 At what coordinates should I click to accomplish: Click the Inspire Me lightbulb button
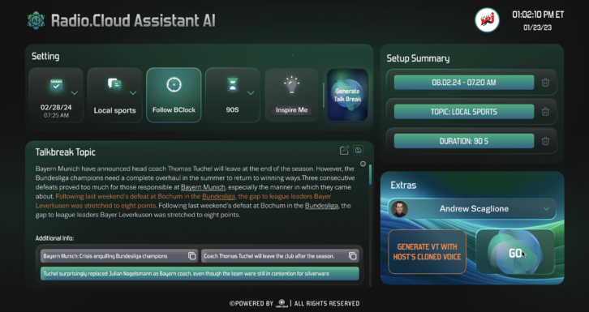pos(291,96)
